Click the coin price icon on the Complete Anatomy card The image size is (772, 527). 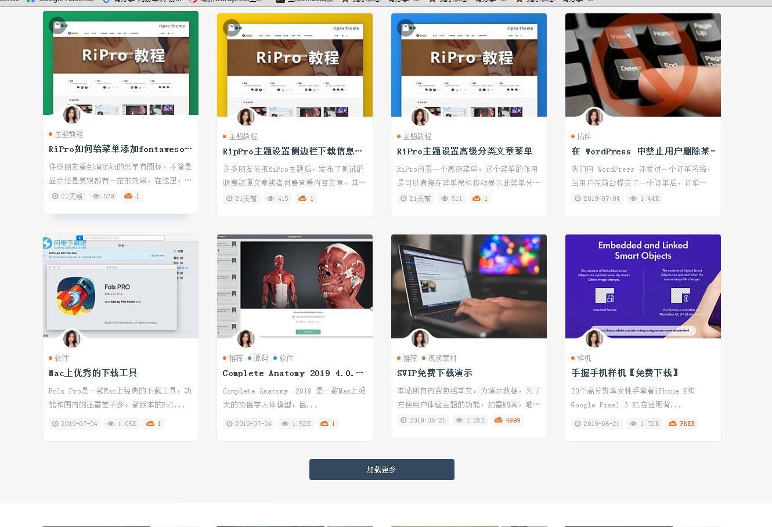click(324, 424)
